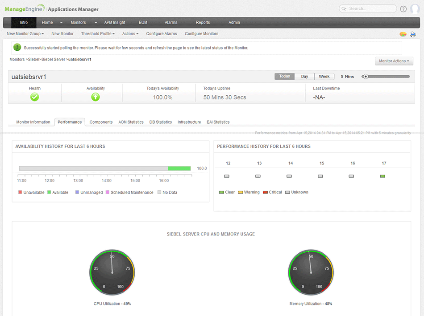Viewport: 424px width, 316px height.
Task: Click the blue Unmanaged legend swatch
Action: tap(77, 192)
